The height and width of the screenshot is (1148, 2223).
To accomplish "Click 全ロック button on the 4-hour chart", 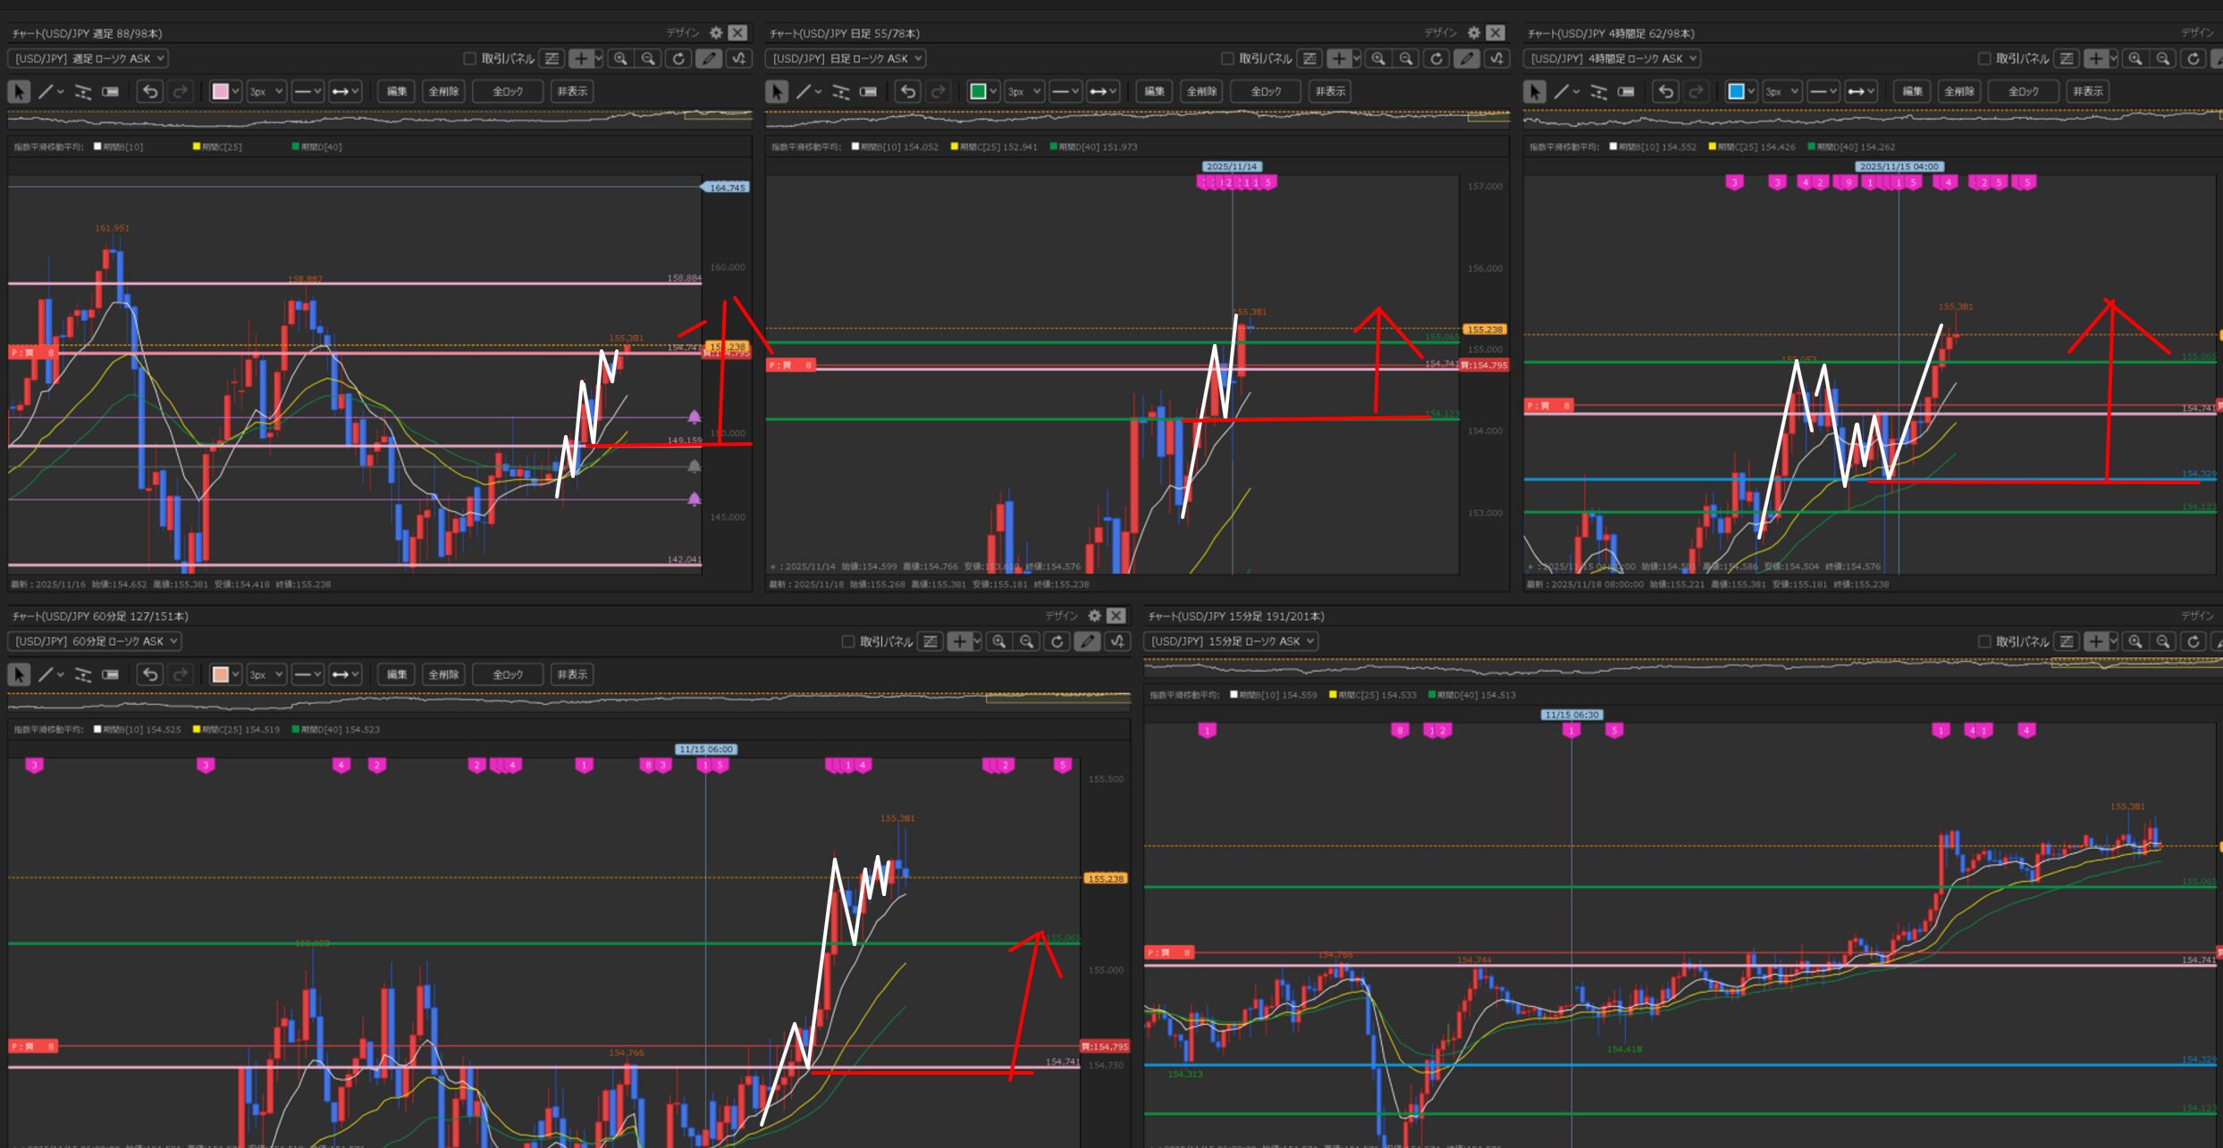I will [2024, 91].
